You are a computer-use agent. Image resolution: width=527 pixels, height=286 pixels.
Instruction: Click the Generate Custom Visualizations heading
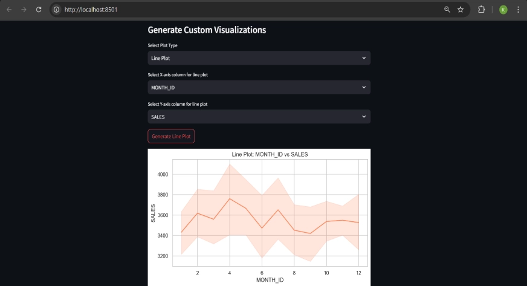[x=207, y=30]
